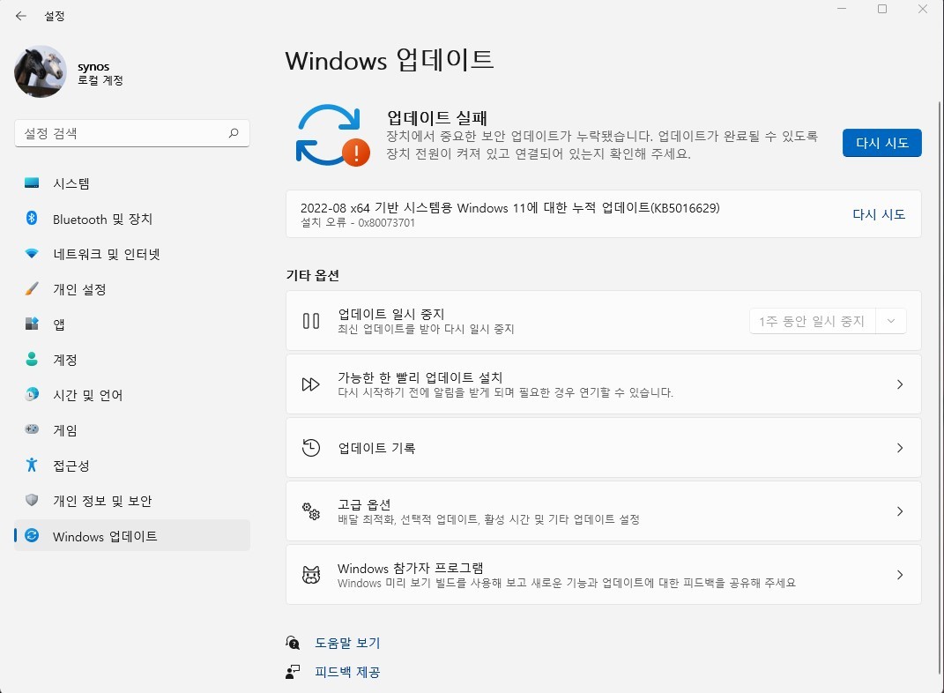The height and width of the screenshot is (693, 944).
Task: Open the 1주 동안 일시 중지 dropdown
Action: click(x=827, y=321)
